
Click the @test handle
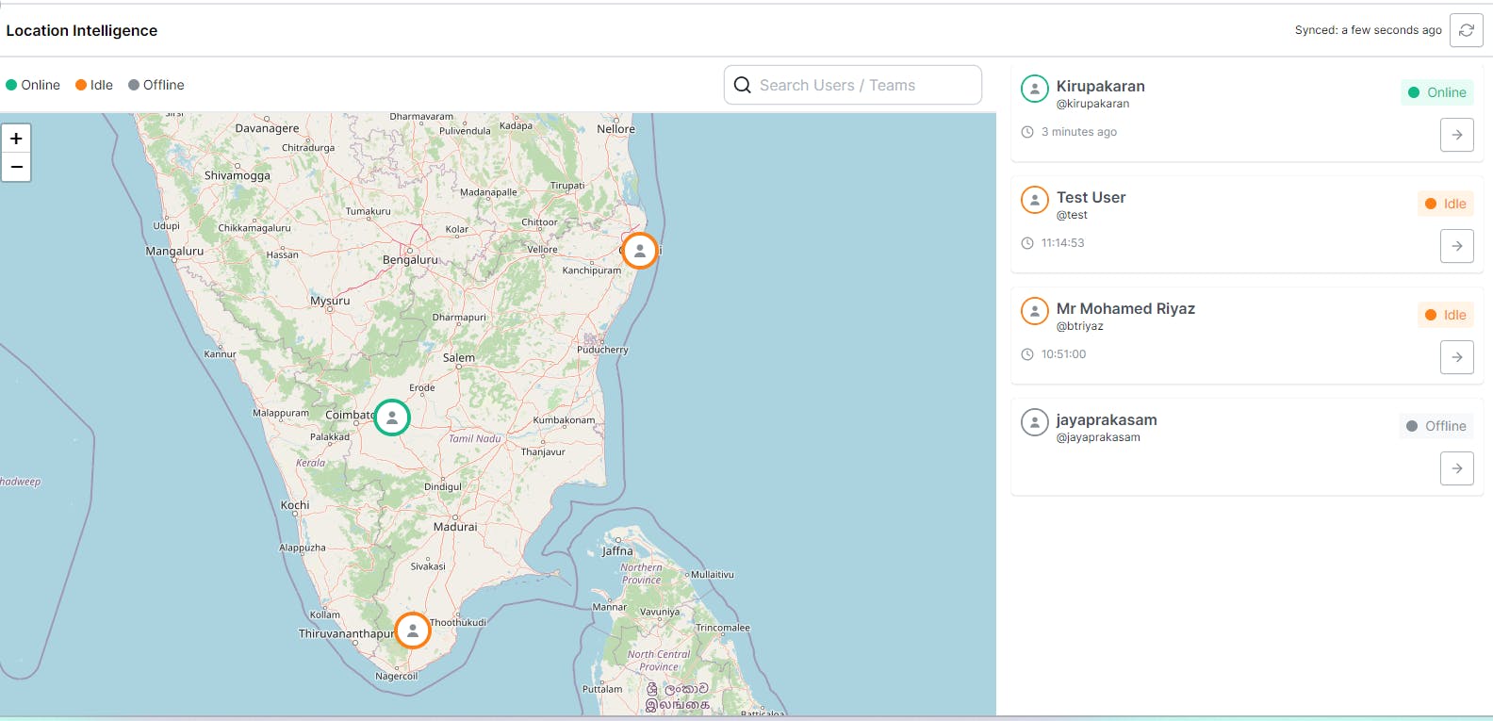pos(1072,215)
